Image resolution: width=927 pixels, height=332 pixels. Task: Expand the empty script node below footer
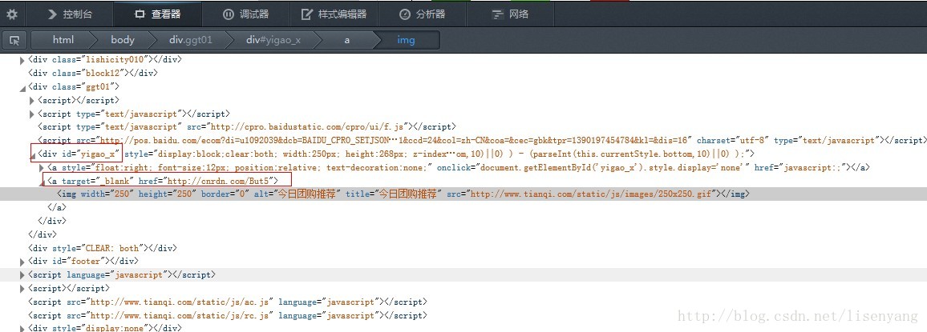pos(22,288)
